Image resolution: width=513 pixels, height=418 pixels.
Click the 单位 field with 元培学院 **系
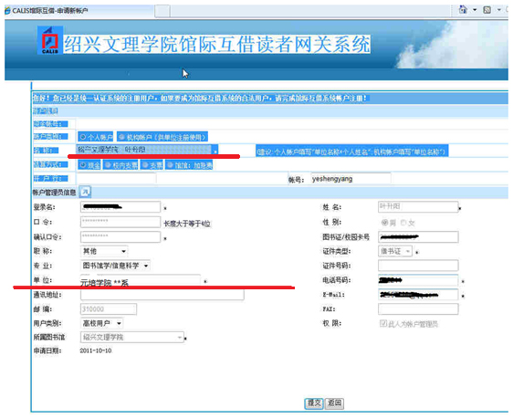pos(141,280)
